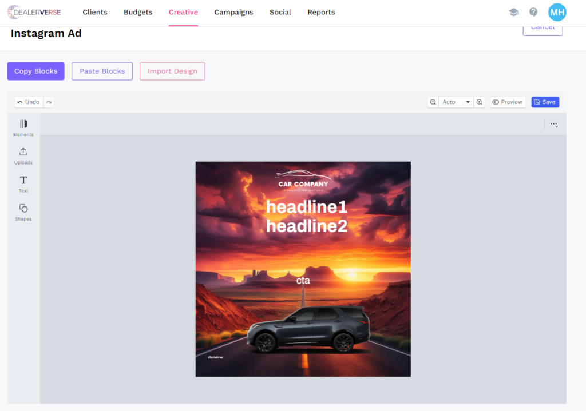Open the Elements panel

pyautogui.click(x=23, y=127)
